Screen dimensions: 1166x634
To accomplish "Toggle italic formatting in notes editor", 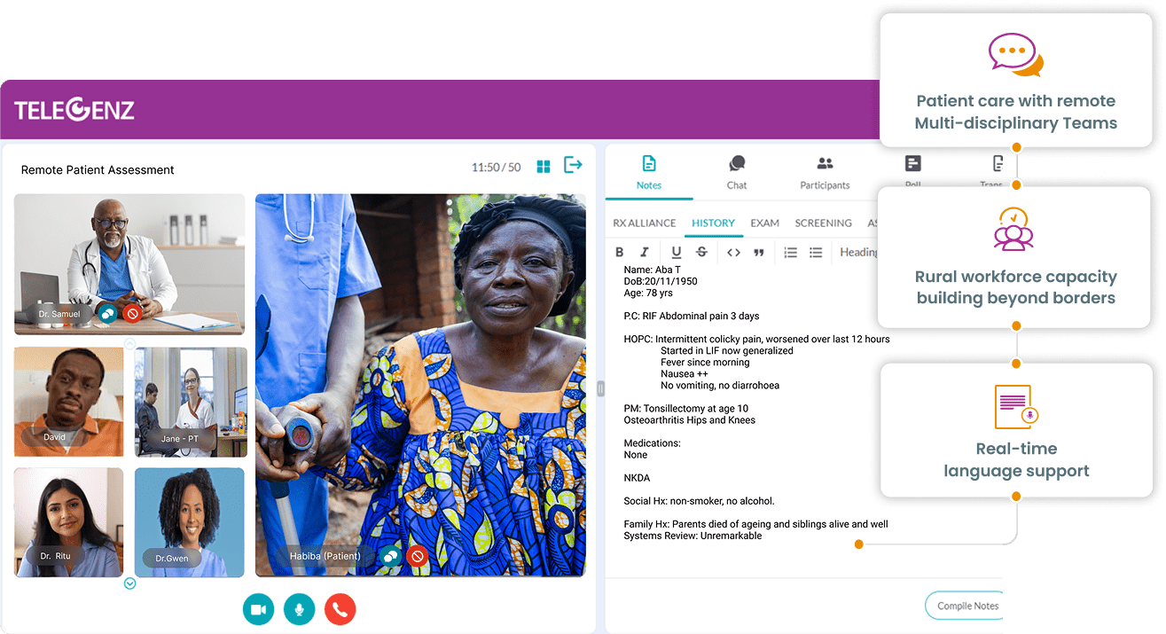I will [x=645, y=253].
